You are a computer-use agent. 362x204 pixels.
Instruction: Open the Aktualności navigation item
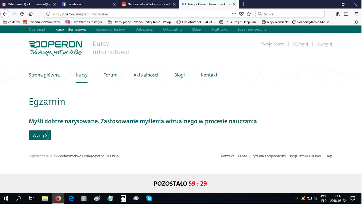(x=146, y=75)
